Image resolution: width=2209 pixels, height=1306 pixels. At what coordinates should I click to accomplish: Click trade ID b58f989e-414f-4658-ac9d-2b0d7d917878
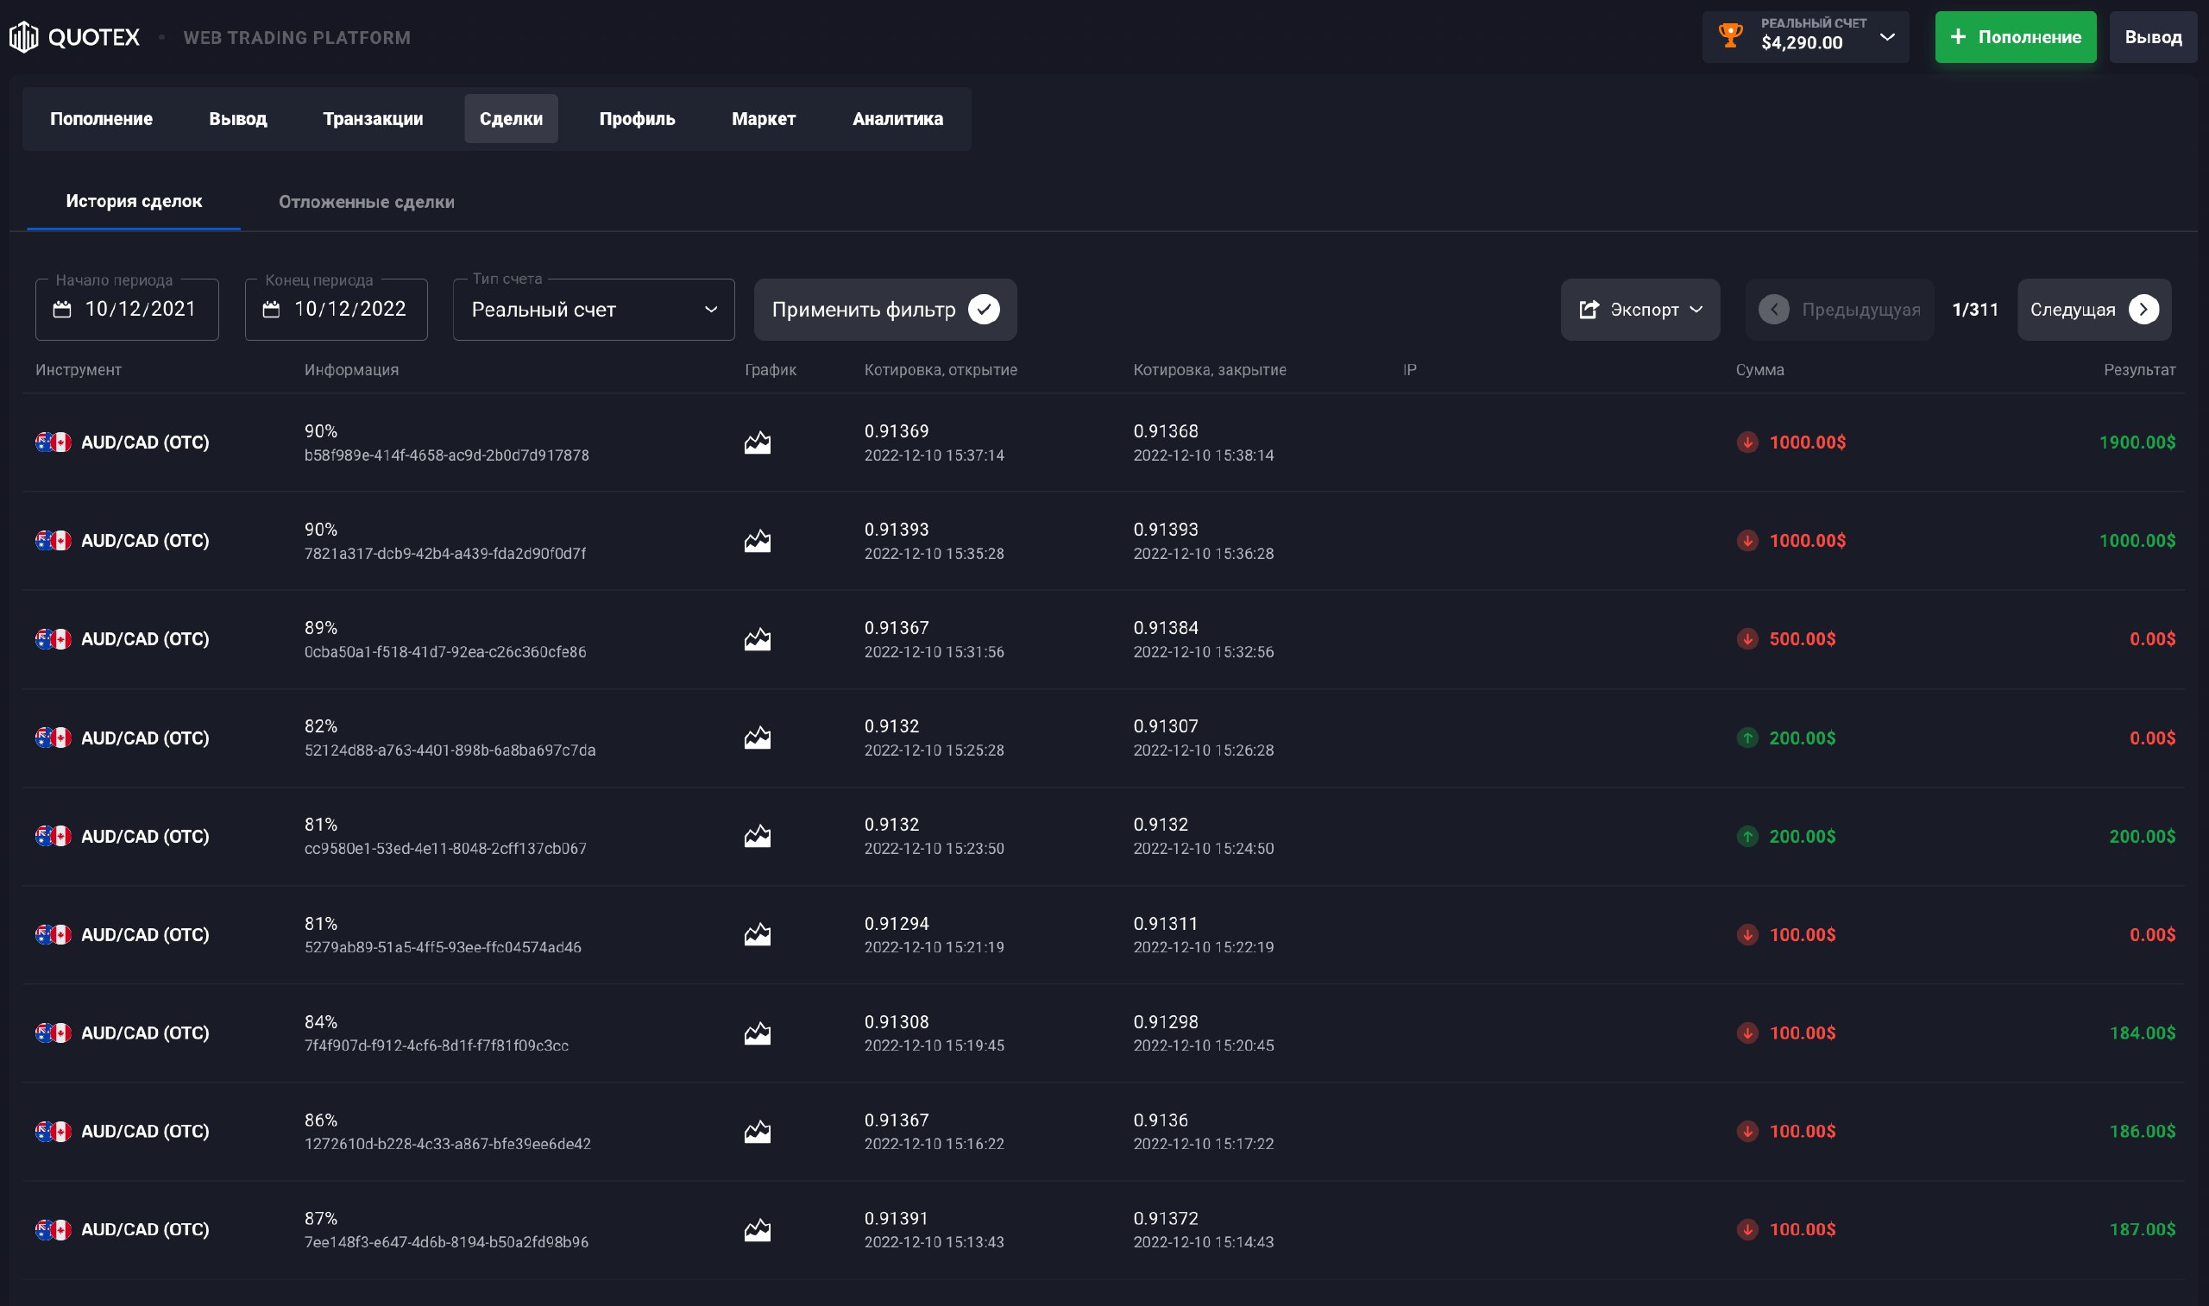pos(447,455)
